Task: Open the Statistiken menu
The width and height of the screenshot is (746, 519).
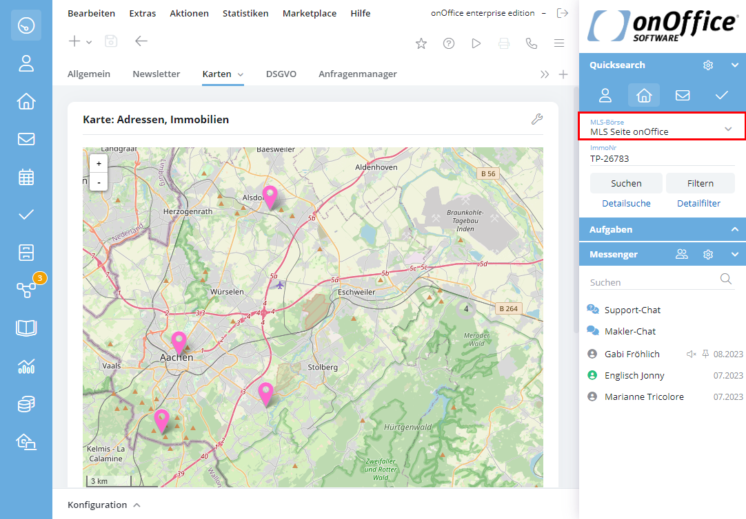Action: [245, 13]
